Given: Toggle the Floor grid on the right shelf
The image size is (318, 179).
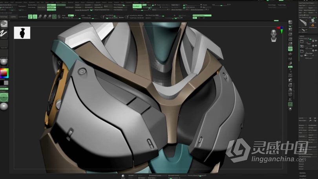Looking at the screenshot, I should 290,54.
